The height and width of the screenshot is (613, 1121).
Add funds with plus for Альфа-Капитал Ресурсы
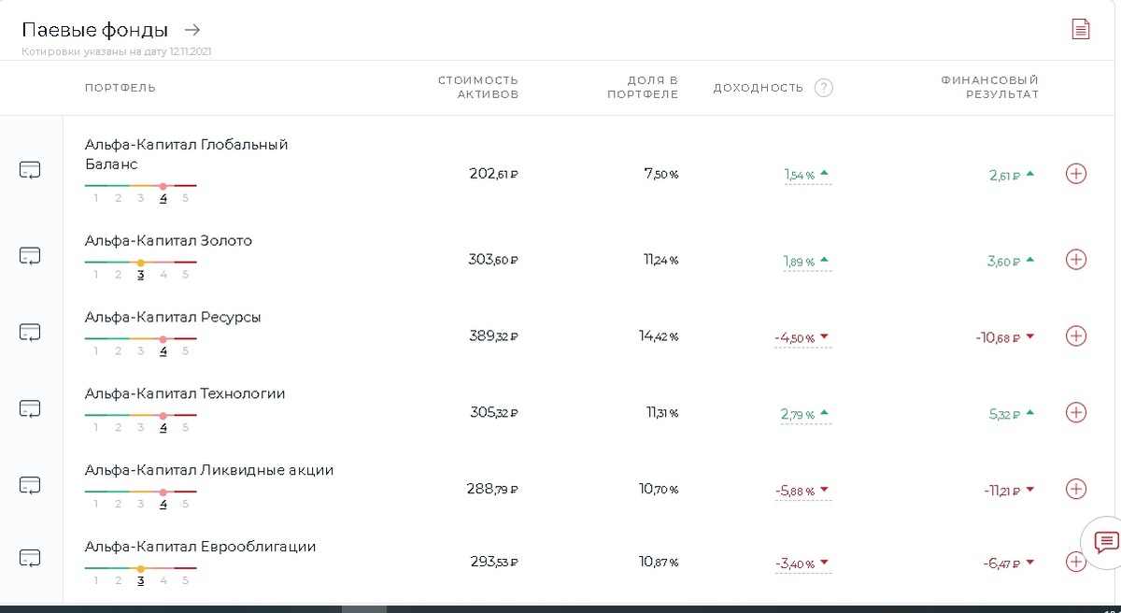click(1076, 335)
